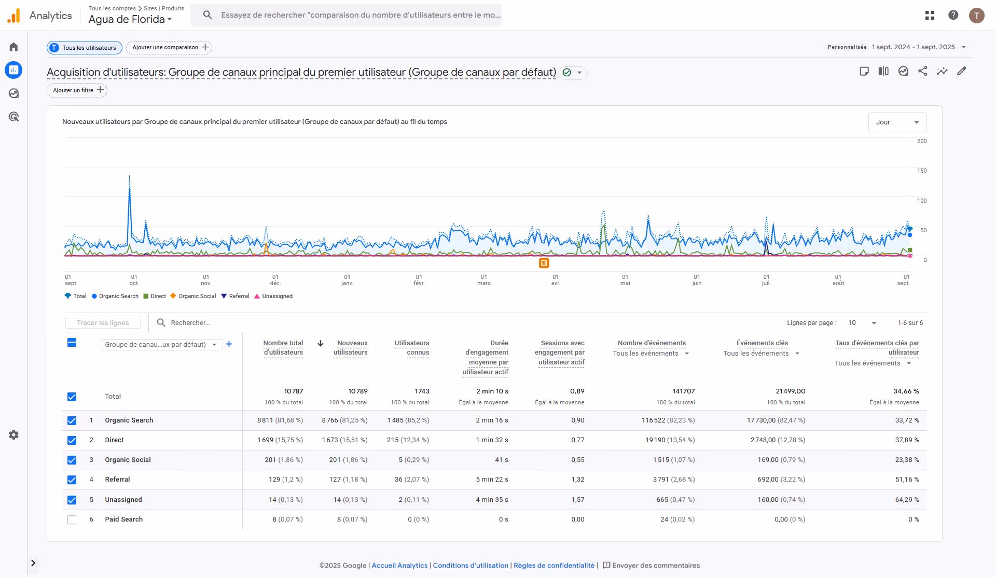996x578 pixels.
Task: Click the Rechercher table search field
Action: click(190, 322)
